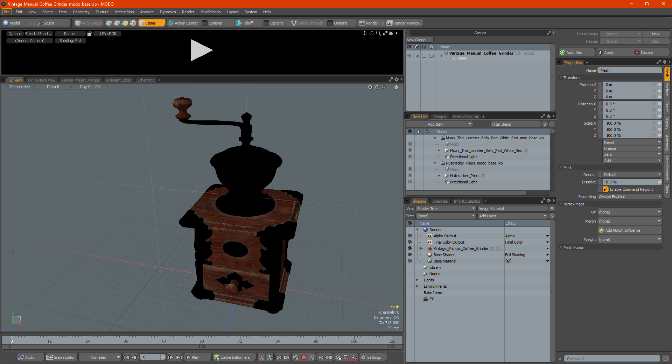Open Smoothing Always Enabled dropdown

[x=630, y=197]
